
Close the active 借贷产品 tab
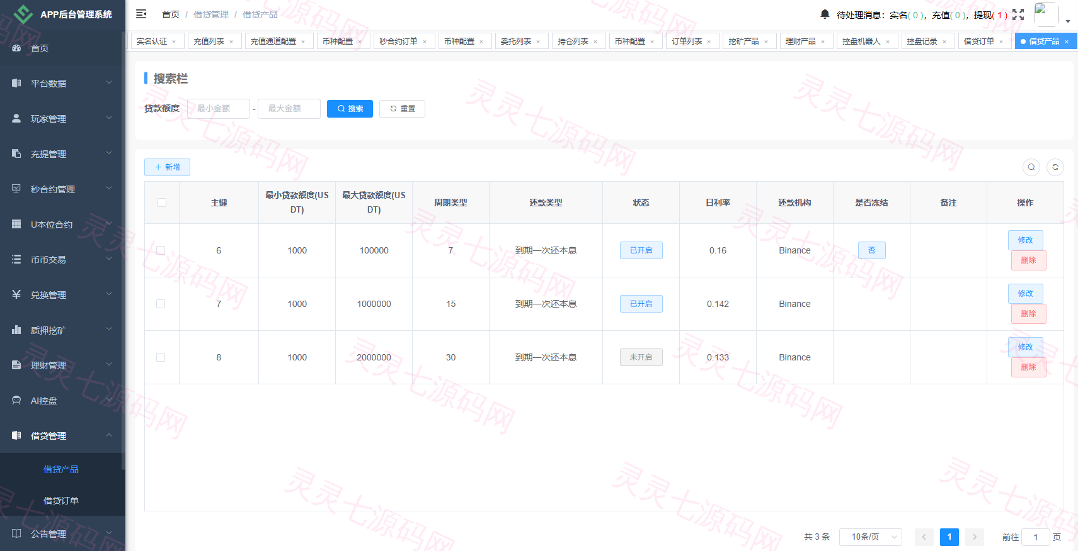[1067, 42]
